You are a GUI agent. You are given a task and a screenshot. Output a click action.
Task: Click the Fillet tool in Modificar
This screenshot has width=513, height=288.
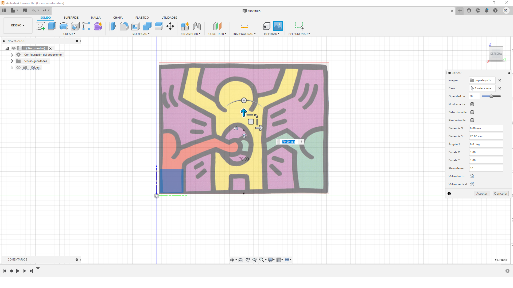124,26
